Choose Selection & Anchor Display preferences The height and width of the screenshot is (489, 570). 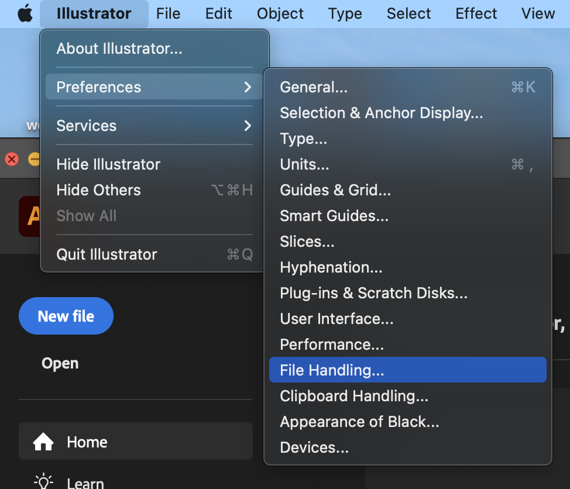coord(381,113)
